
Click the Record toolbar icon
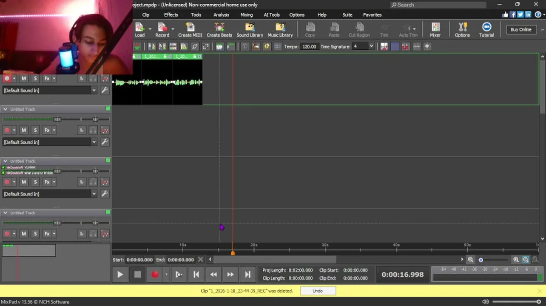click(162, 29)
